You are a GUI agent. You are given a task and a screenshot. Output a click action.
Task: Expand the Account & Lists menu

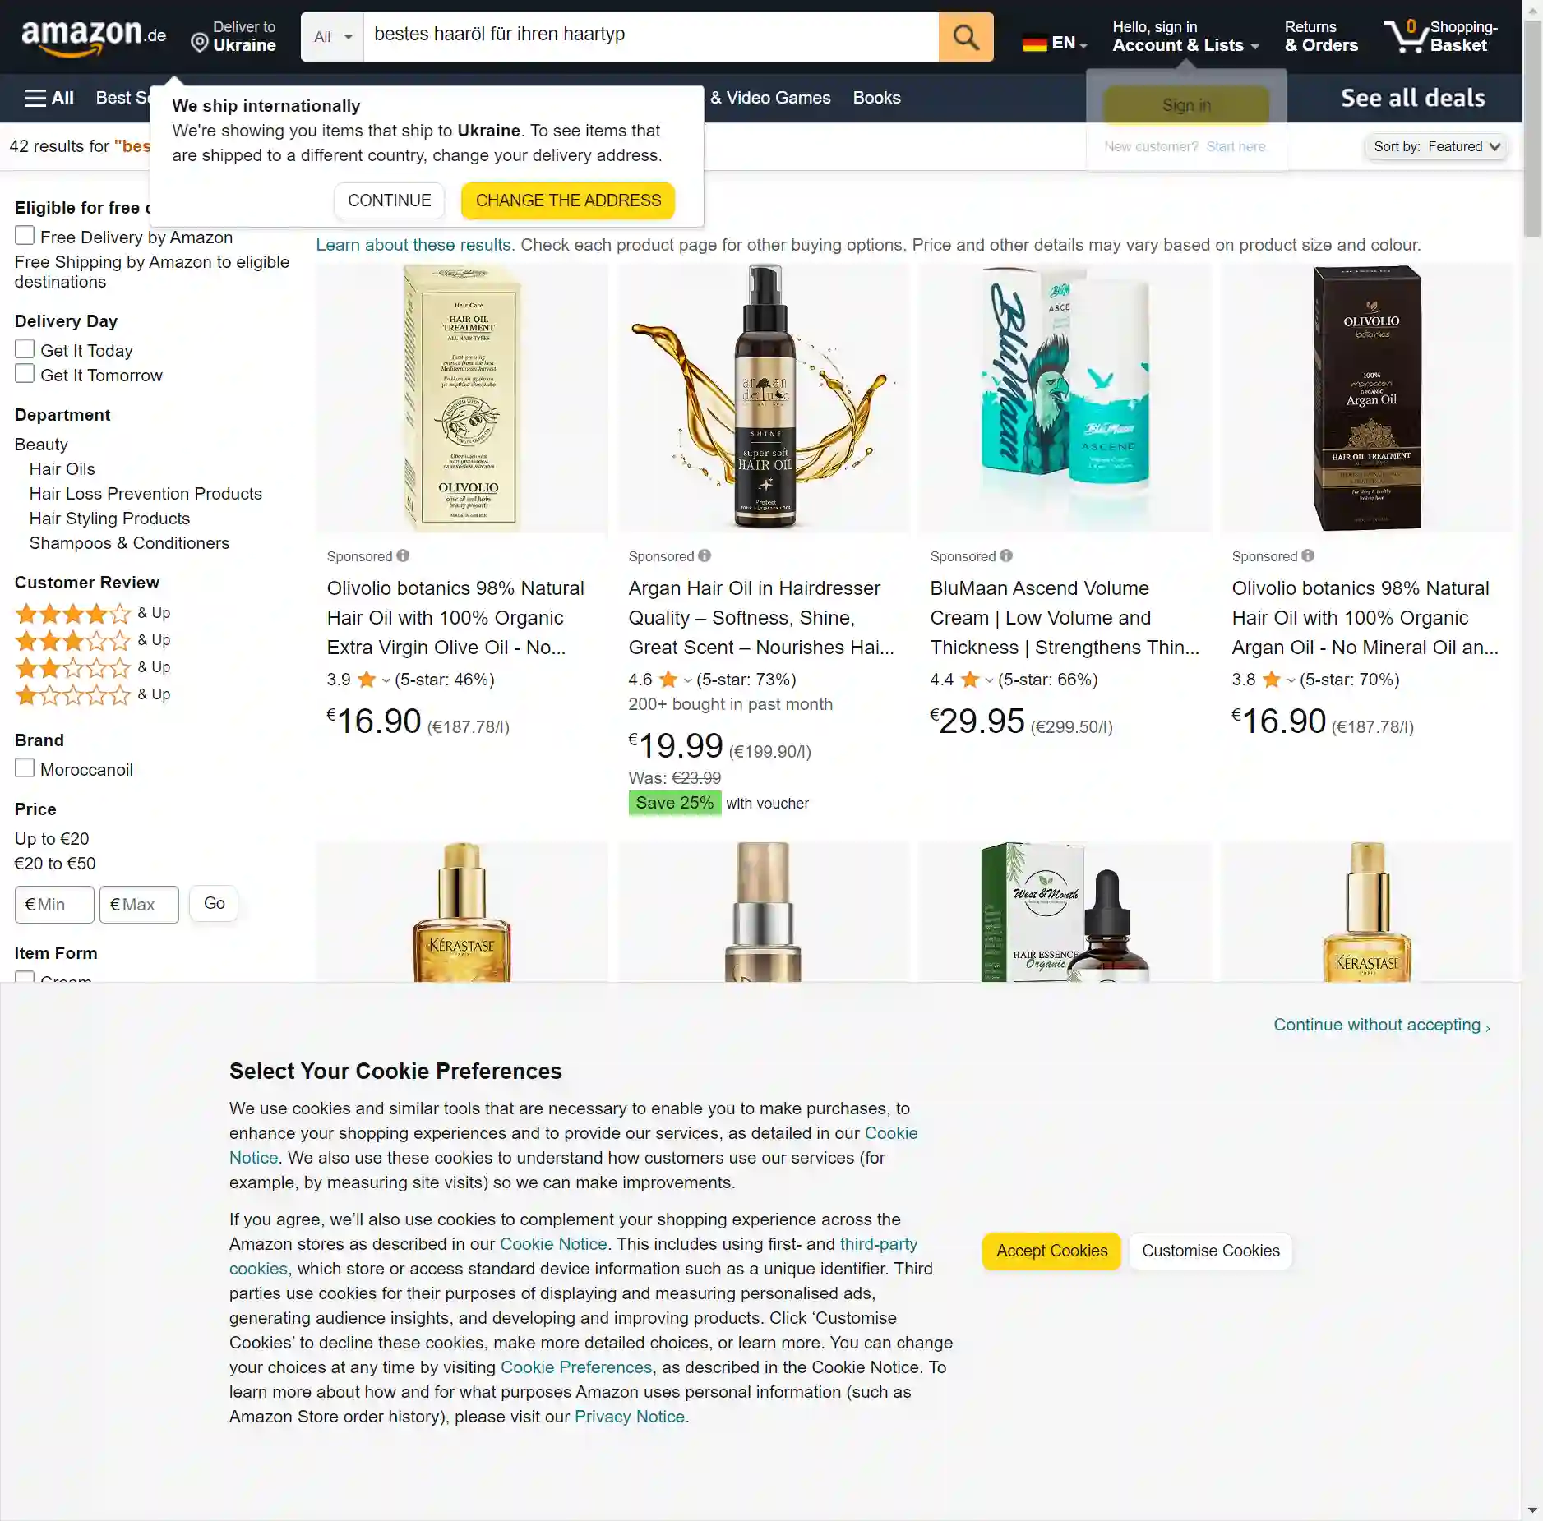coord(1185,37)
